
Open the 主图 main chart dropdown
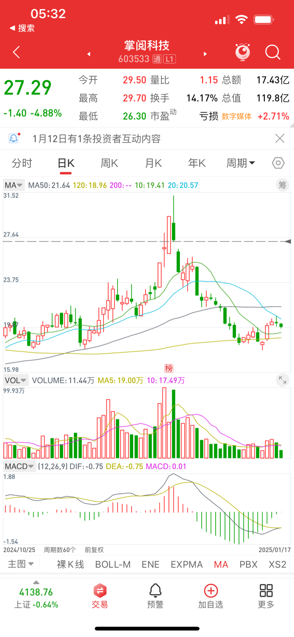coord(21,564)
